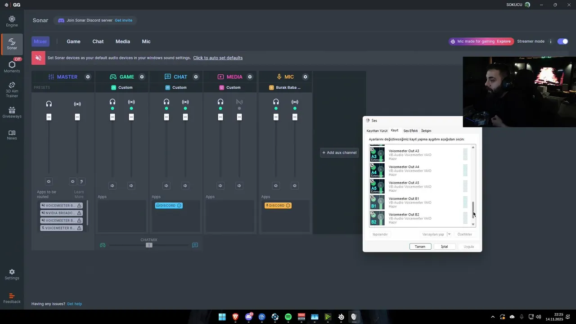Screen dimensions: 576x324
Task: Open the Brave browser from the taskbar
Action: point(235,317)
